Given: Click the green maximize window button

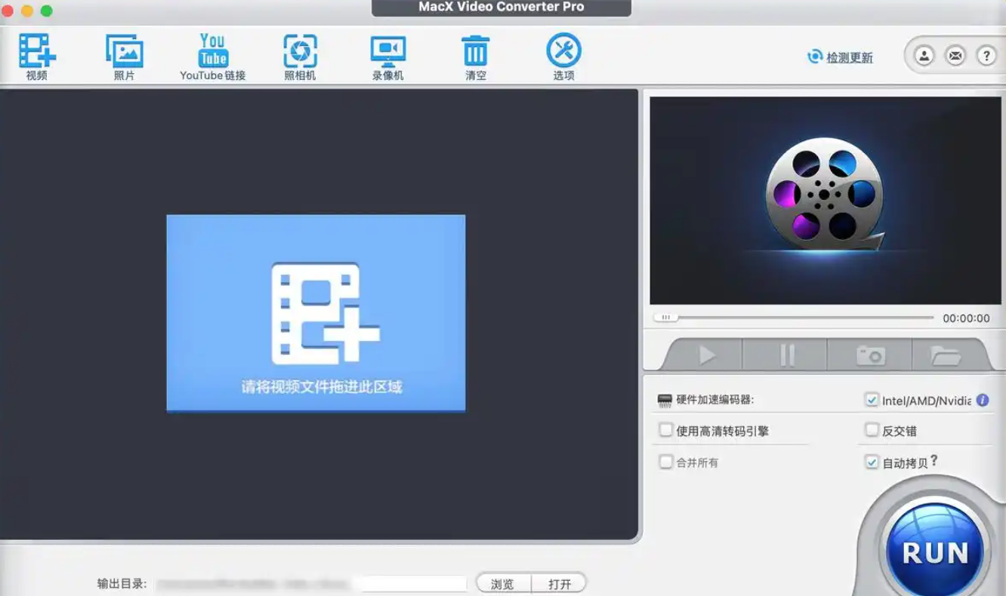Looking at the screenshot, I should point(46,11).
